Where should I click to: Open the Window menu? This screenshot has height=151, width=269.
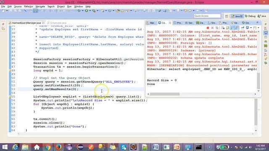click(x=79, y=7)
